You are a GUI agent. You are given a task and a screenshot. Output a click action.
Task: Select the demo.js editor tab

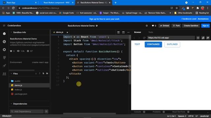59,32
